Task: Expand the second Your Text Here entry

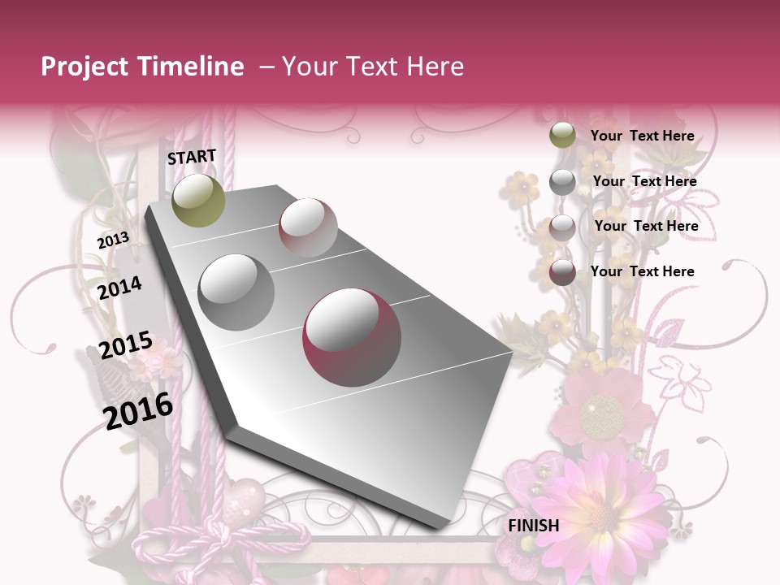Action: 646,181
